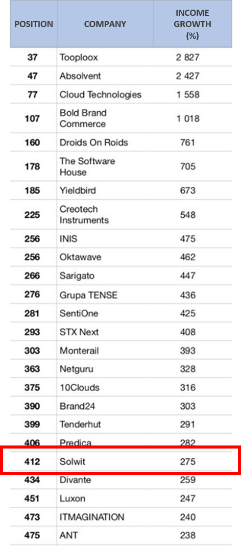Select the Absolvent row's 2 427 value

click(x=188, y=76)
